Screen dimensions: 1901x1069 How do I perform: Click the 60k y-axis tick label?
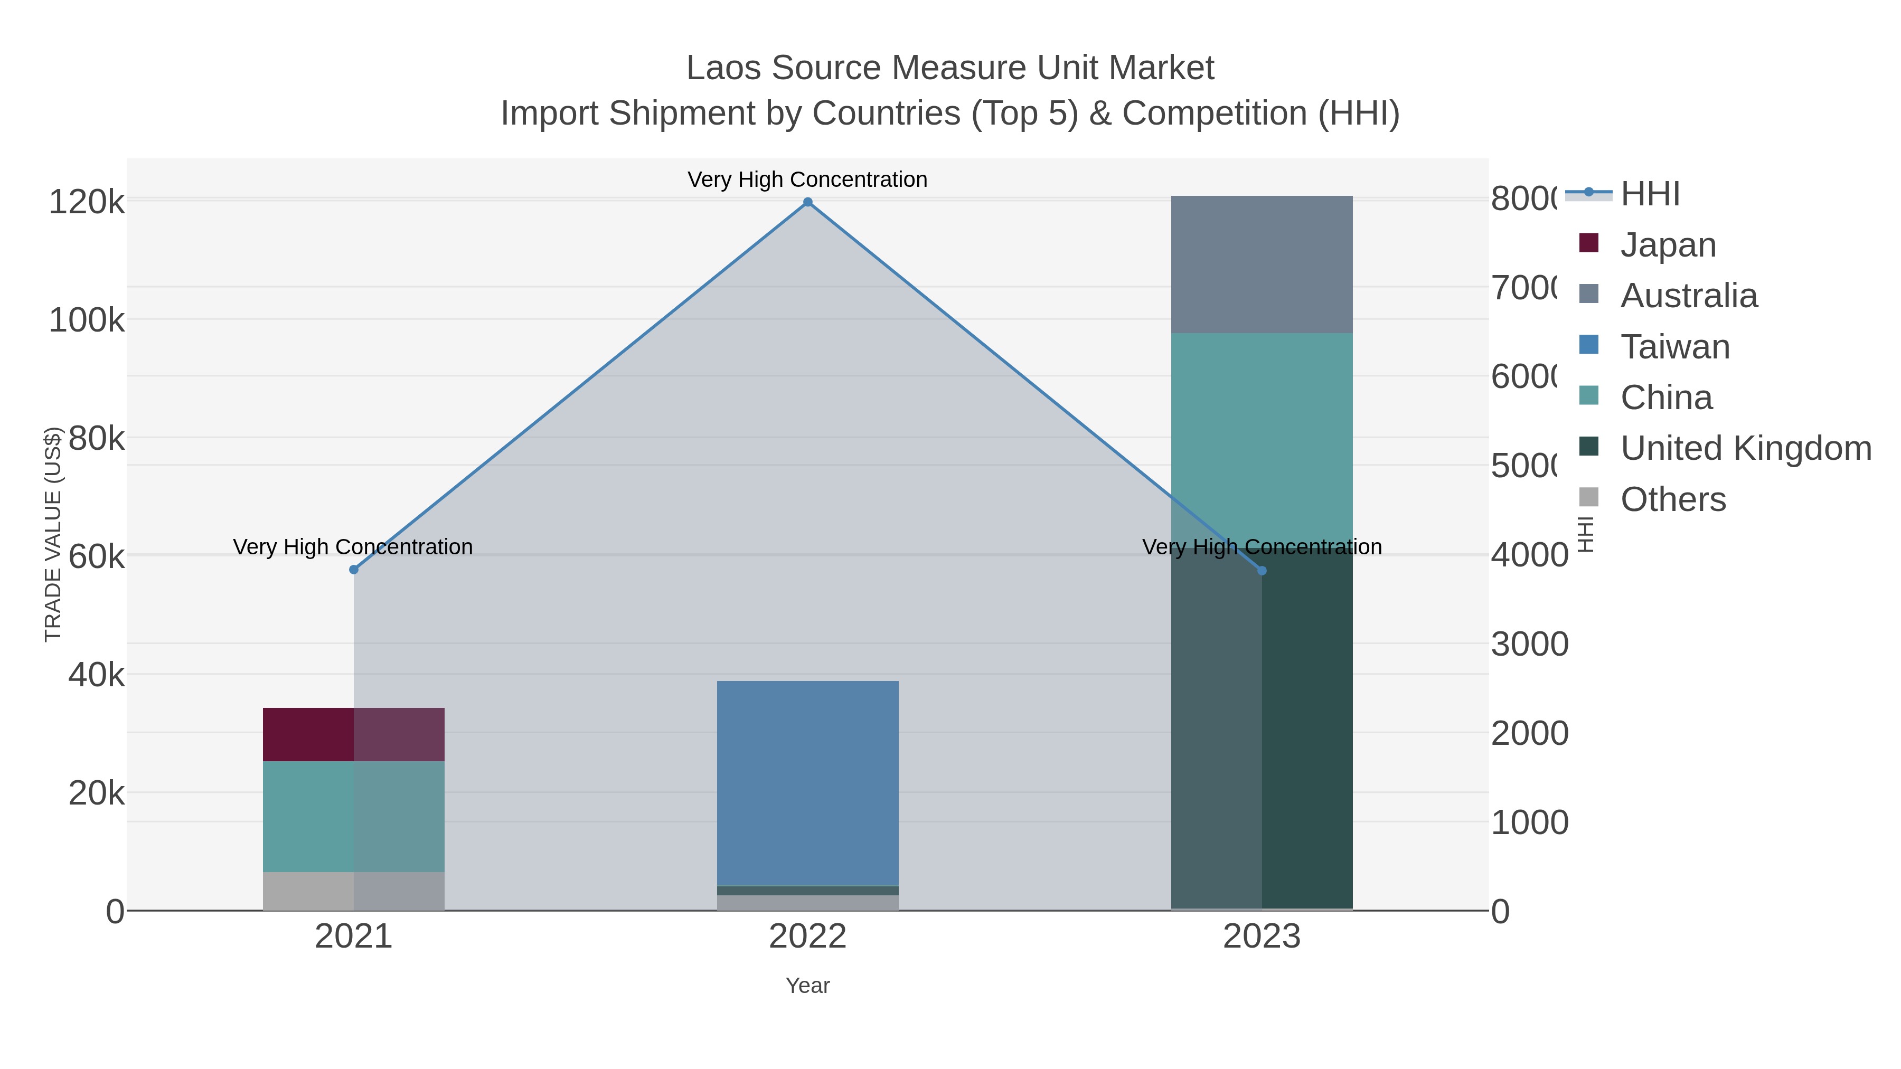[x=97, y=556]
